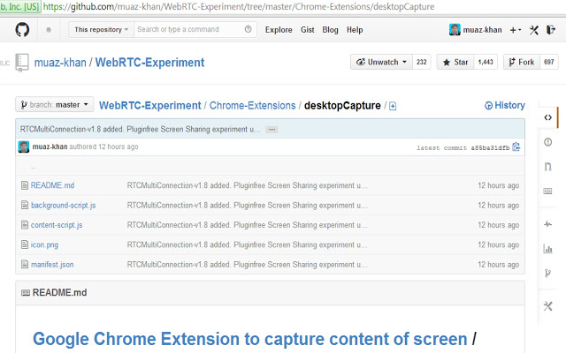Open the create new plus menu

515,30
